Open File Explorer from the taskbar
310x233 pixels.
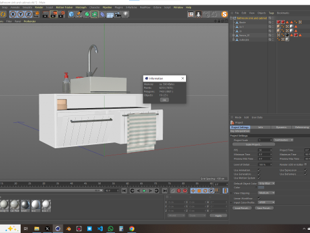(37, 228)
